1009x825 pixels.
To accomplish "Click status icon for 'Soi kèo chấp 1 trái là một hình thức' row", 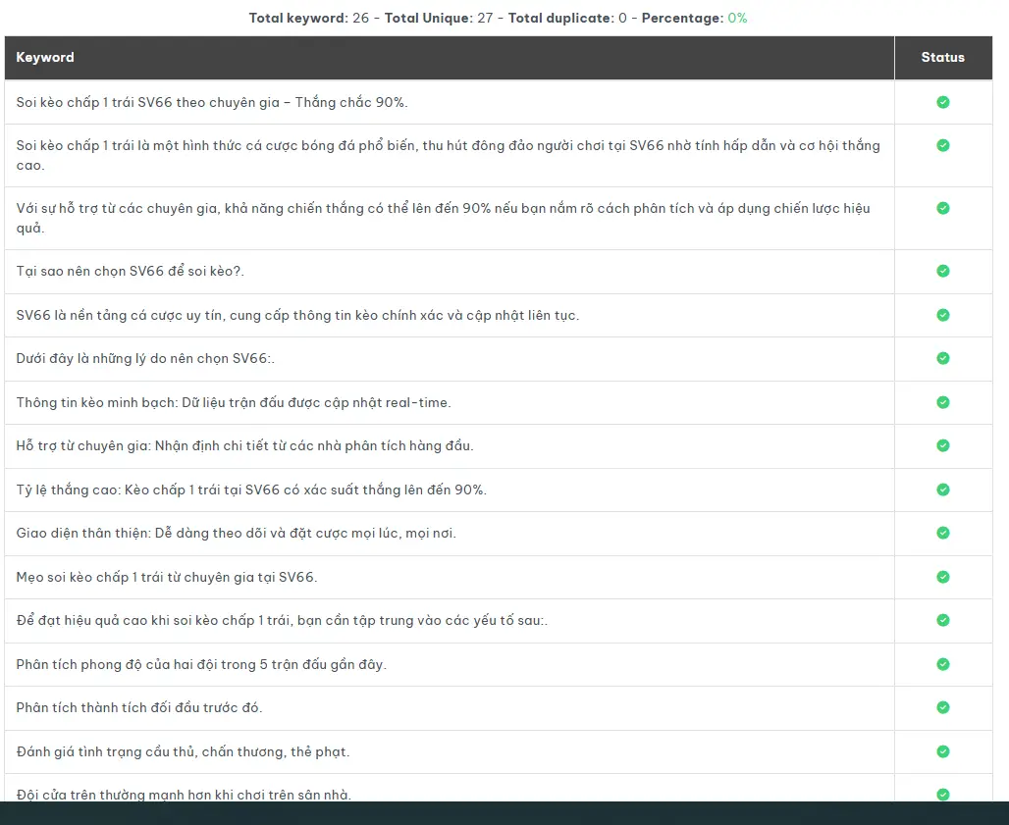I will coord(942,145).
